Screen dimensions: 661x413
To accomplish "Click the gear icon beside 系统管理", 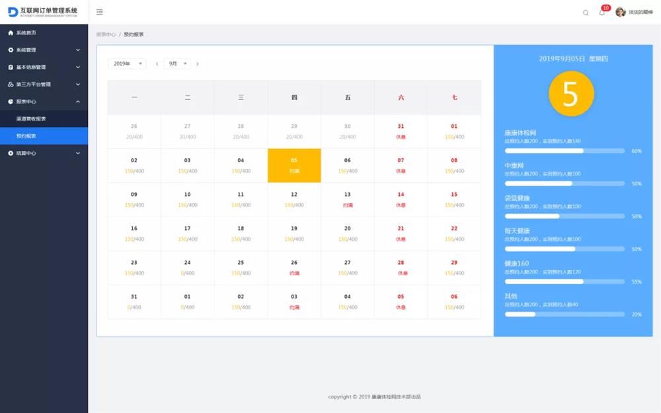I will [11, 50].
